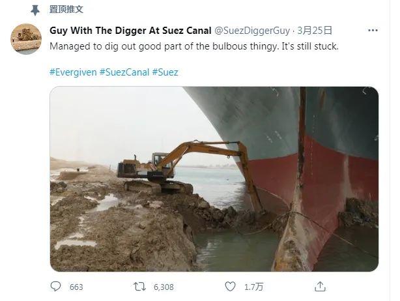Image resolution: width=400 pixels, height=301 pixels.
Task: Click the retweet arrows icon
Action: coord(138,287)
